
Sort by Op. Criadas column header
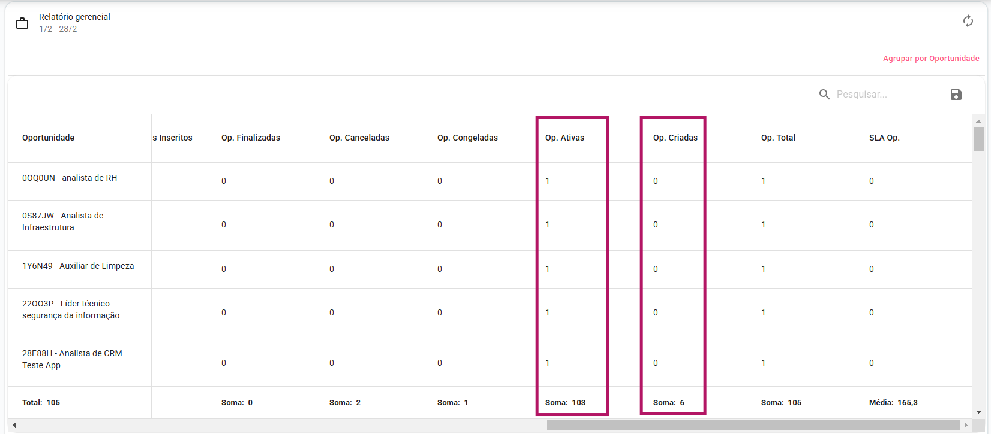pos(675,138)
